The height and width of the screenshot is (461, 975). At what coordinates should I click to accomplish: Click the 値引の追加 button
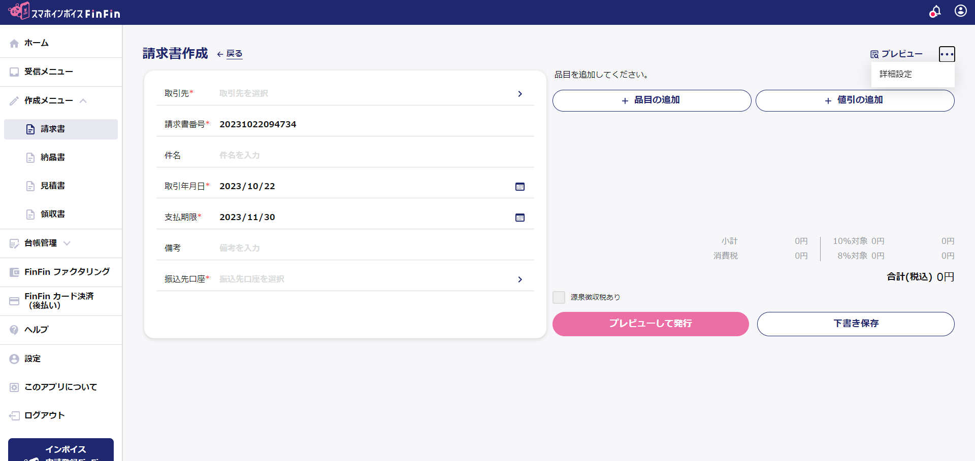click(x=855, y=100)
